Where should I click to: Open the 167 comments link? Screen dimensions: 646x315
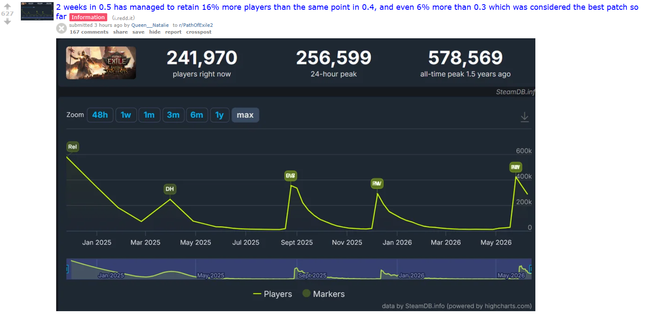click(x=89, y=32)
